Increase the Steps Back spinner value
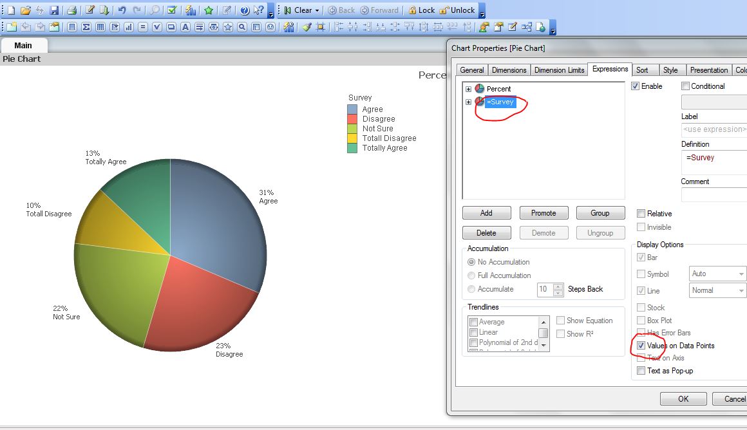Image resolution: width=747 pixels, height=430 pixels. pos(558,286)
